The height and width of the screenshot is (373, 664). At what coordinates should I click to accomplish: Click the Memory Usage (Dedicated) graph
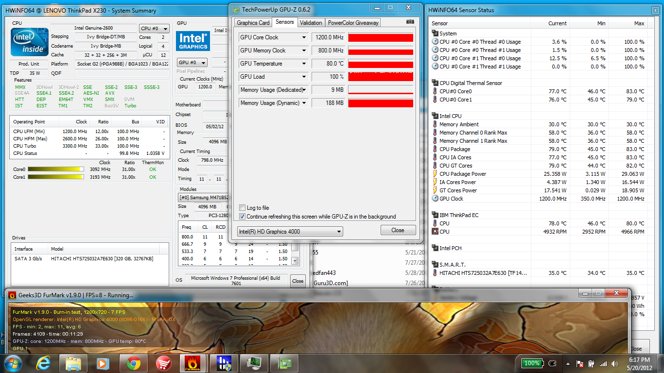coord(381,90)
